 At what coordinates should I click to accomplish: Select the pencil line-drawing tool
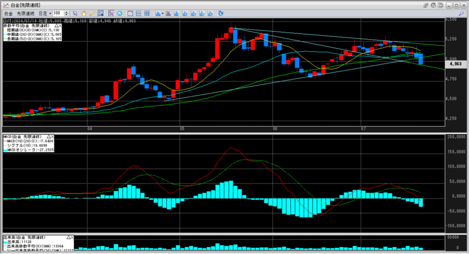pos(92,13)
